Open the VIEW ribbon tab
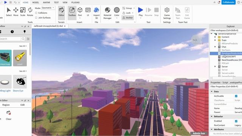The height and width of the screenshot is (136, 242). [x=65, y=3]
